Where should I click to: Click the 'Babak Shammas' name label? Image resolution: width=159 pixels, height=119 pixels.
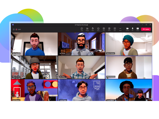click(x=111, y=77)
